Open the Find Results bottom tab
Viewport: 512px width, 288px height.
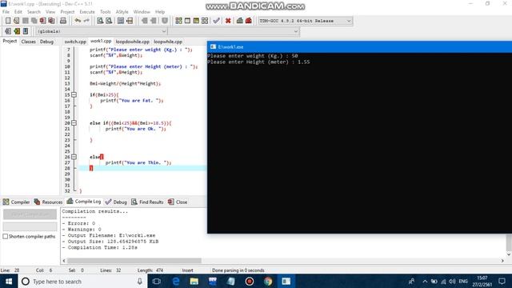147,202
